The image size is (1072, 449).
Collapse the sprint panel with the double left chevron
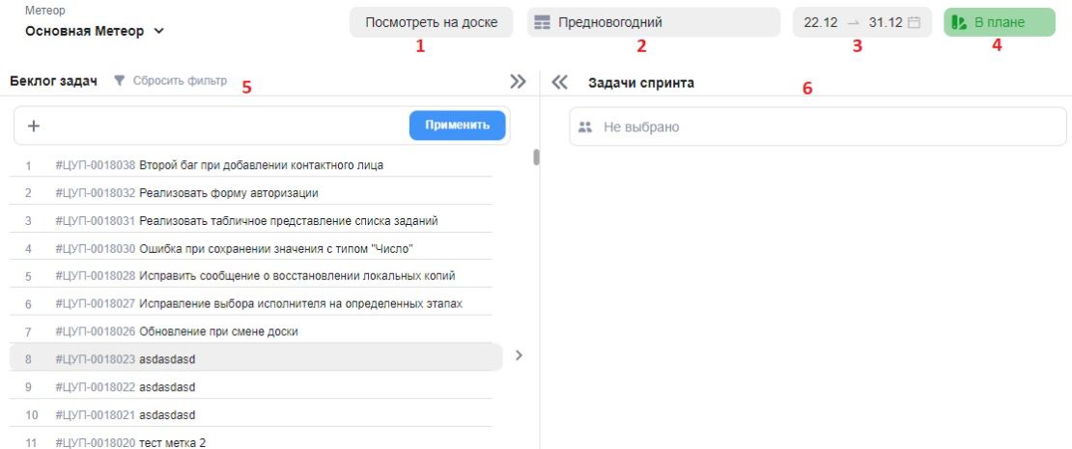click(559, 83)
